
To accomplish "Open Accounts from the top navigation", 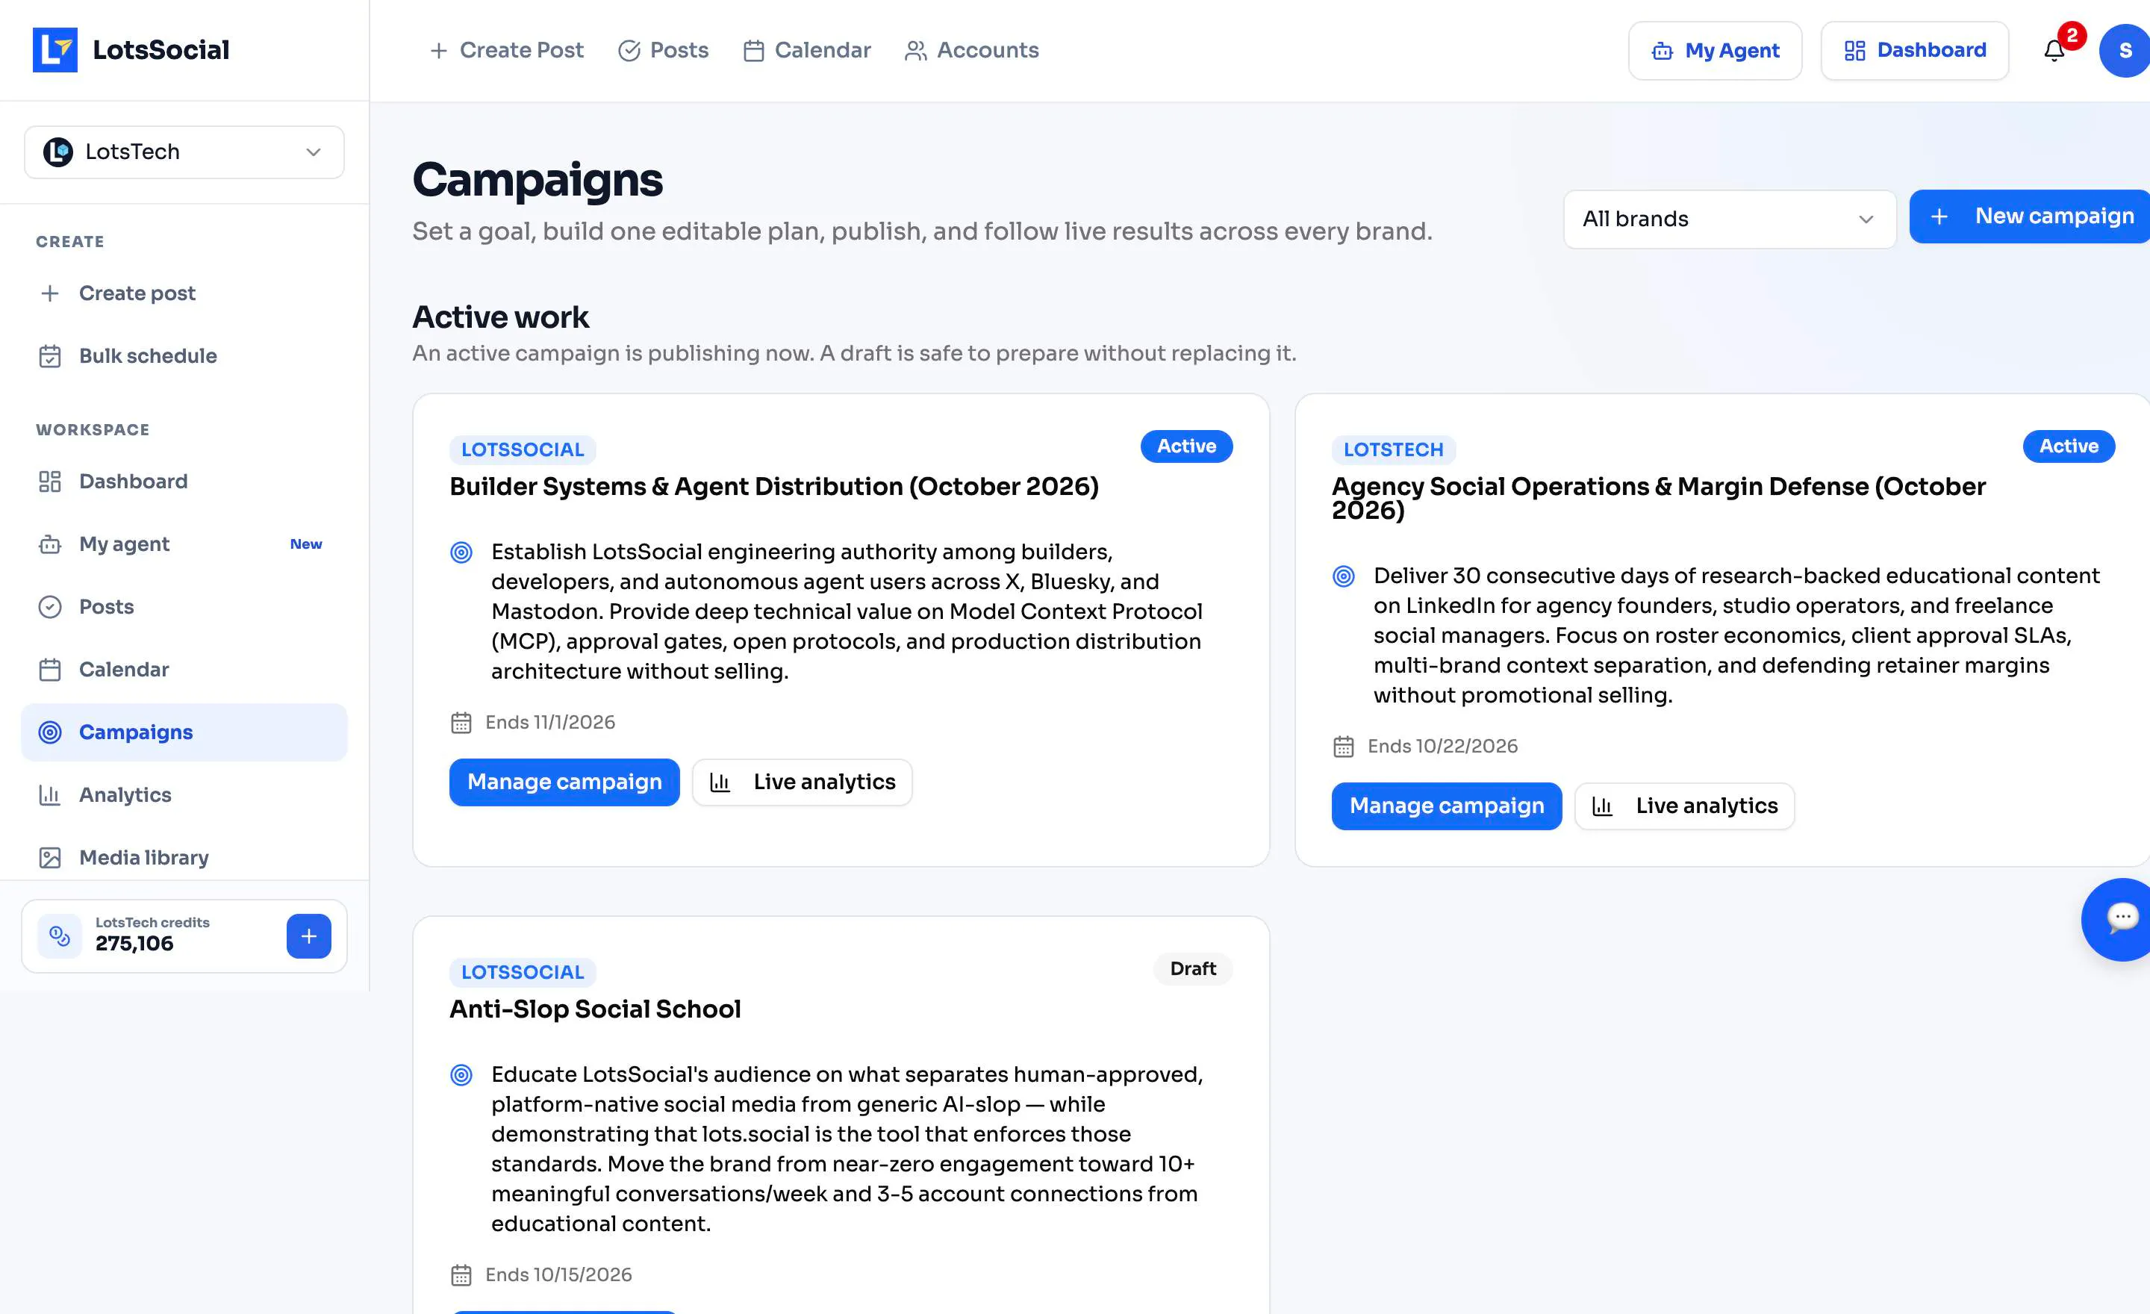I will (972, 51).
